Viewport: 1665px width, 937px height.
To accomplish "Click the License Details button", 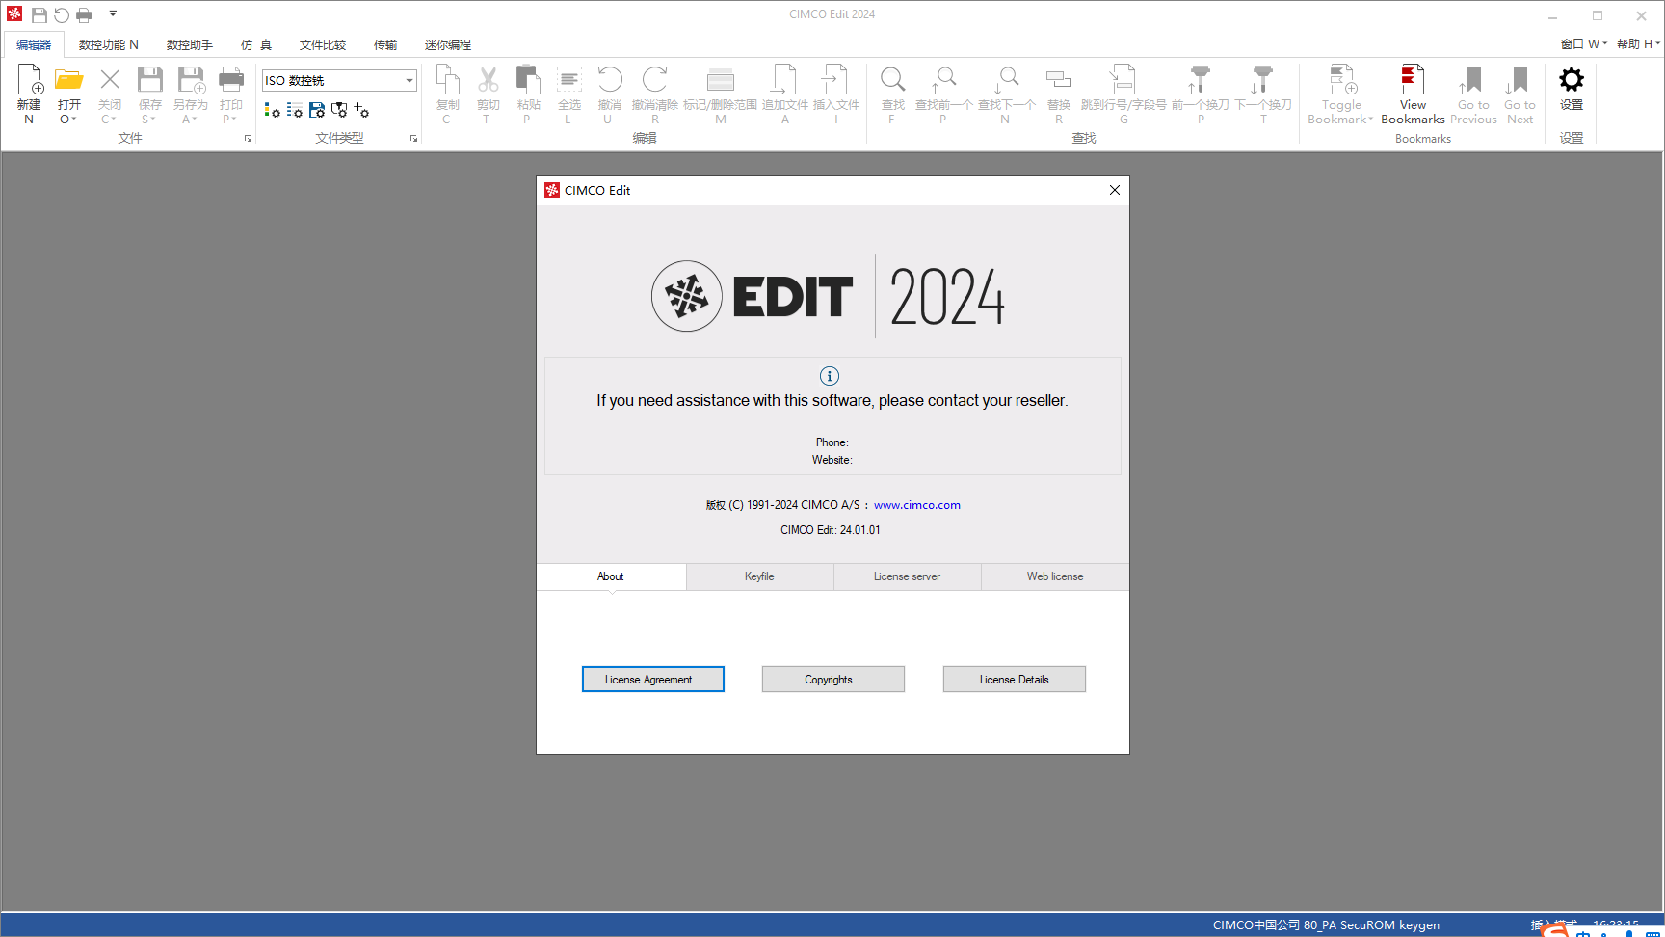I will [1015, 680].
